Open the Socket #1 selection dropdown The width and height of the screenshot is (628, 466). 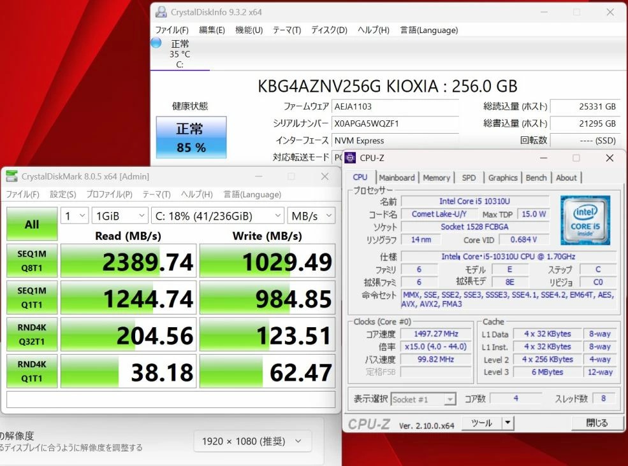tap(423, 399)
